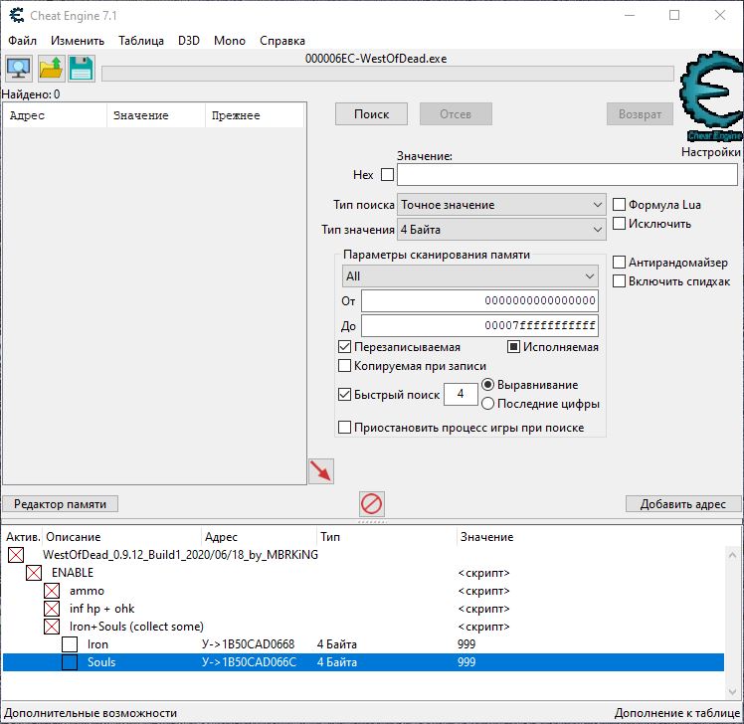
Task: Toggle the ENABLE script activation box
Action: click(x=34, y=573)
